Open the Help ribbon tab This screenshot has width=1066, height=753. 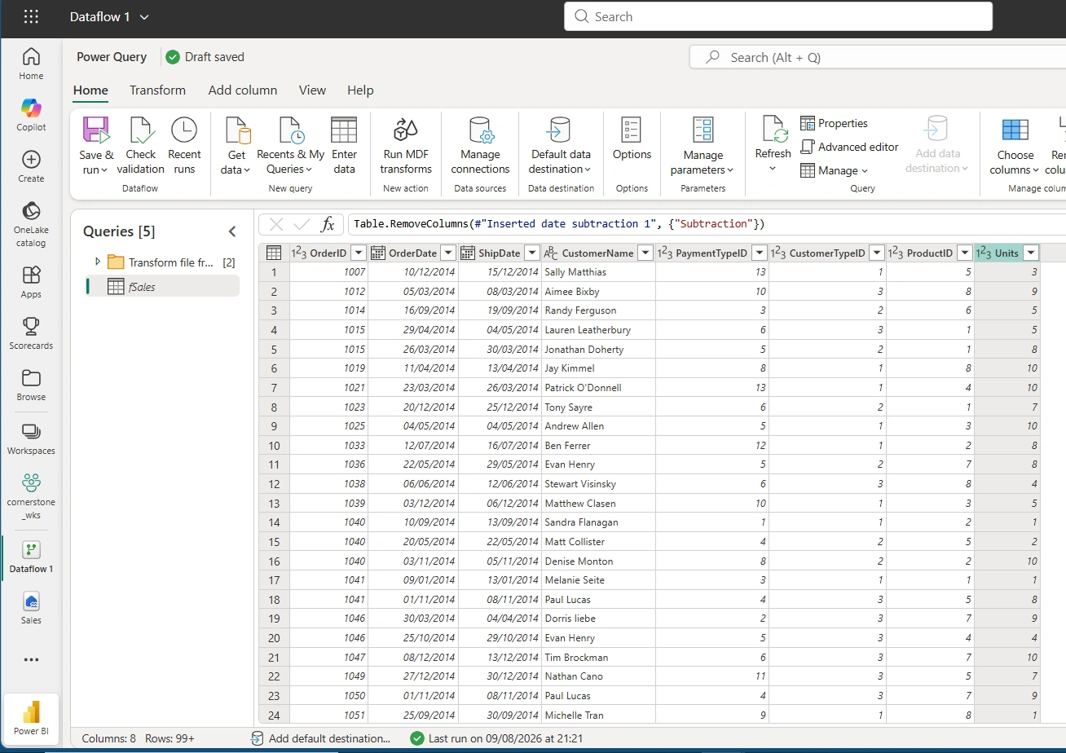[360, 90]
